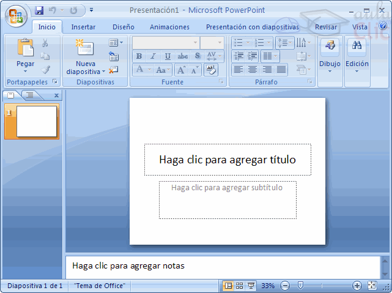Click the subtitle placeholder text box
The width and height of the screenshot is (392, 293).
coord(227,200)
